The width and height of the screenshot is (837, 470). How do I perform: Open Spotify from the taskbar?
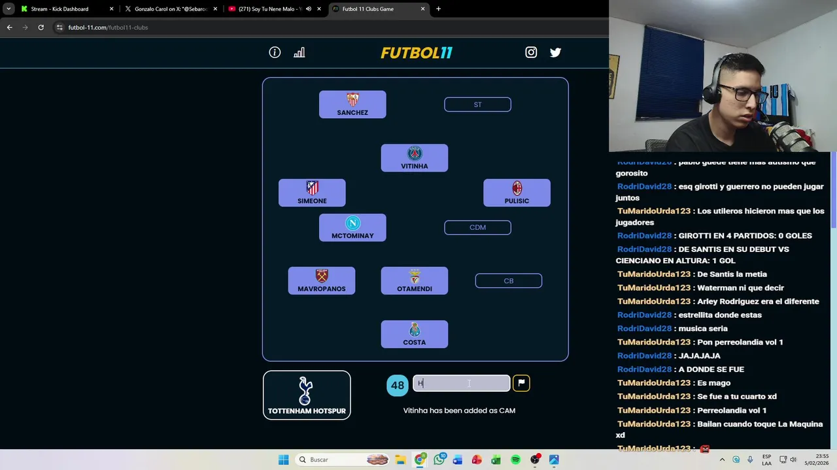[515, 460]
